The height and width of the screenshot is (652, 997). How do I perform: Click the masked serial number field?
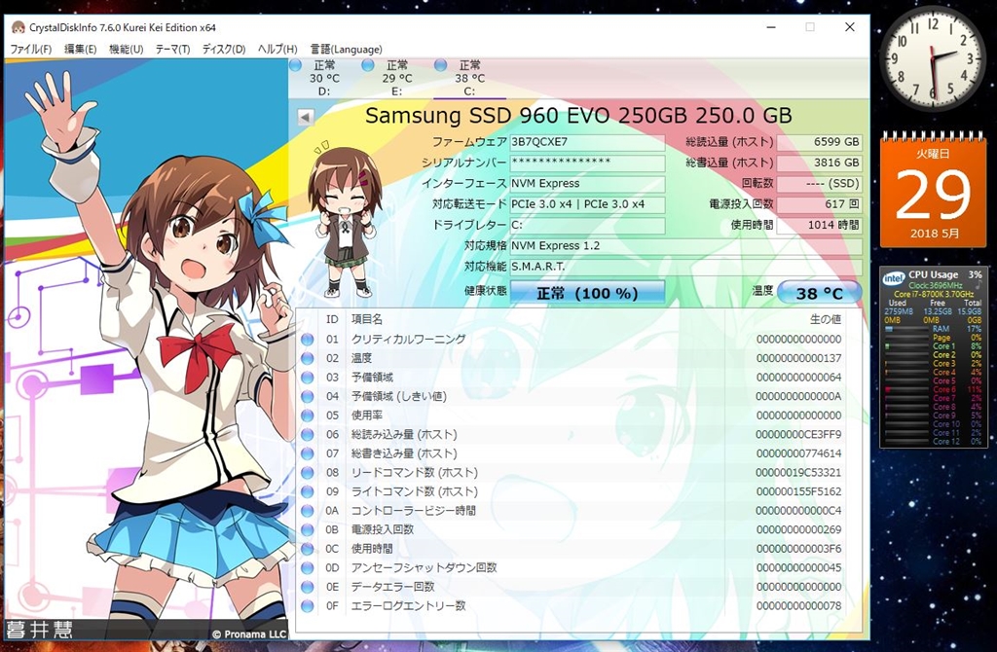(x=587, y=163)
